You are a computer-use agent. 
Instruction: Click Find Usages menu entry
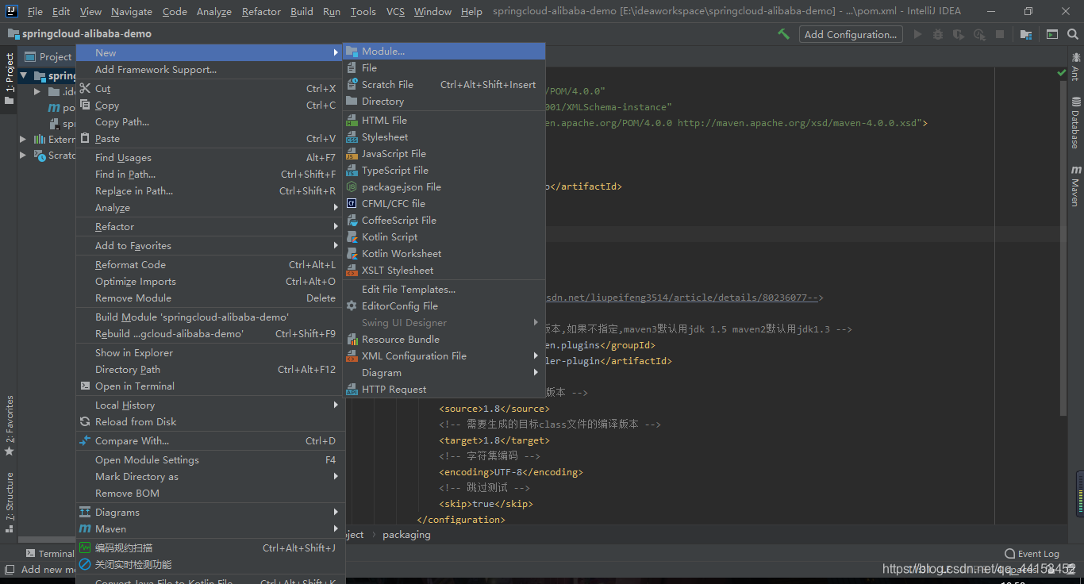tap(210, 157)
